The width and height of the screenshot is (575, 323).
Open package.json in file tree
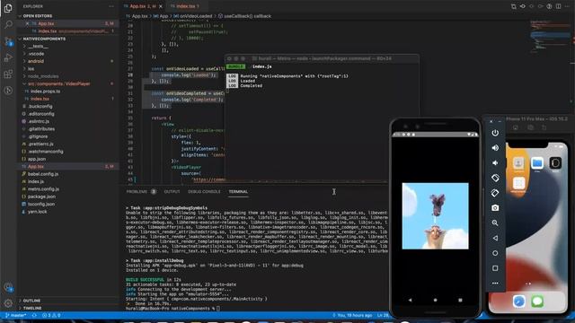[x=41, y=196]
